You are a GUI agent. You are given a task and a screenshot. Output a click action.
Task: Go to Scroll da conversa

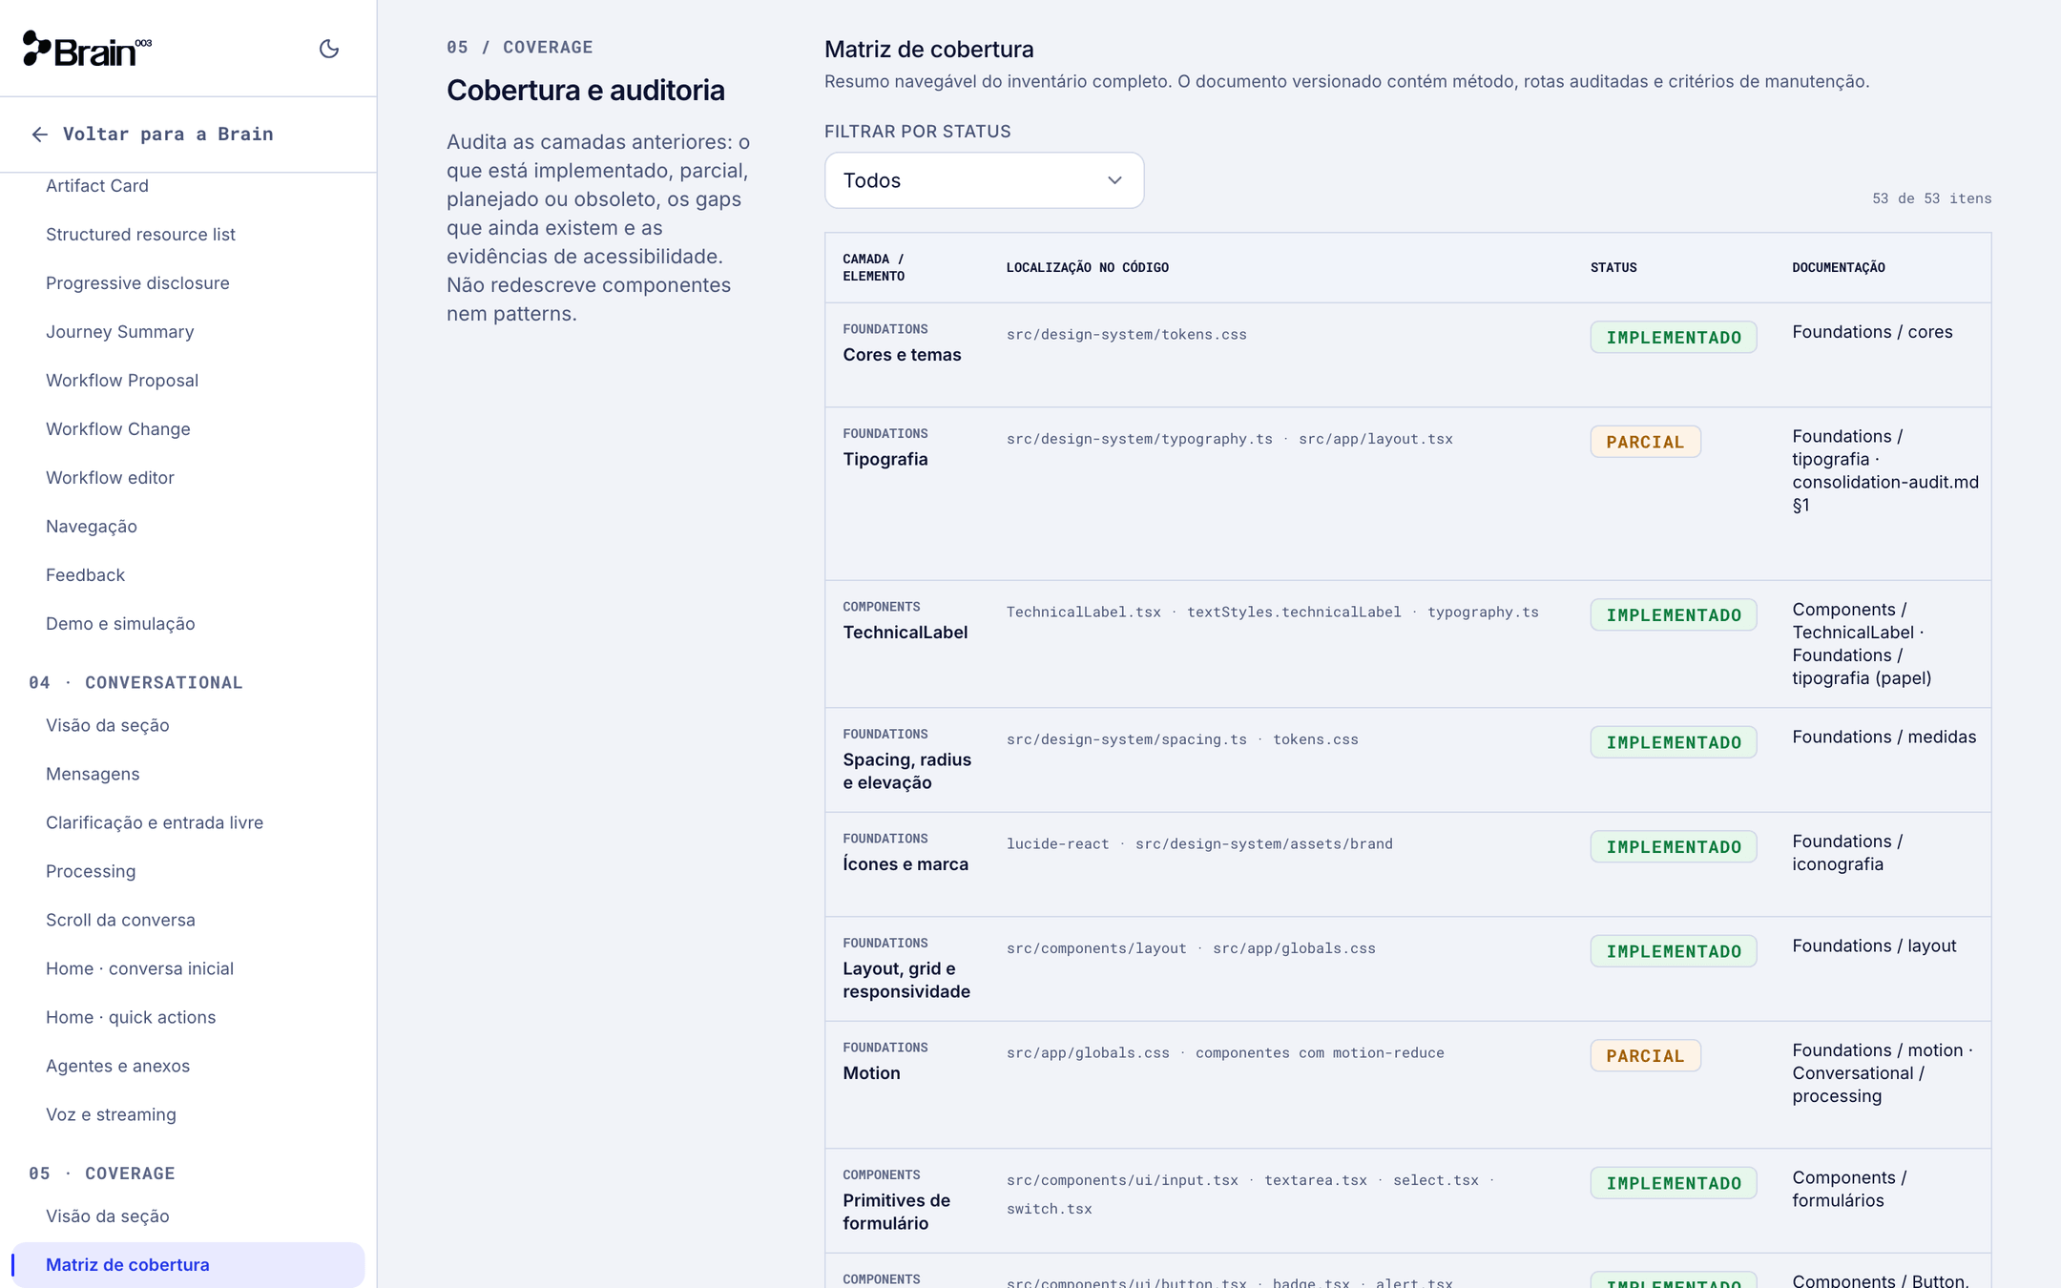[120, 921]
